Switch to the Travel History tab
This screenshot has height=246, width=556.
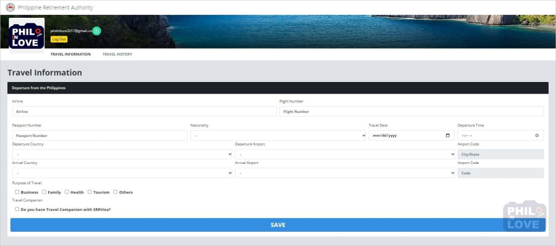117,54
